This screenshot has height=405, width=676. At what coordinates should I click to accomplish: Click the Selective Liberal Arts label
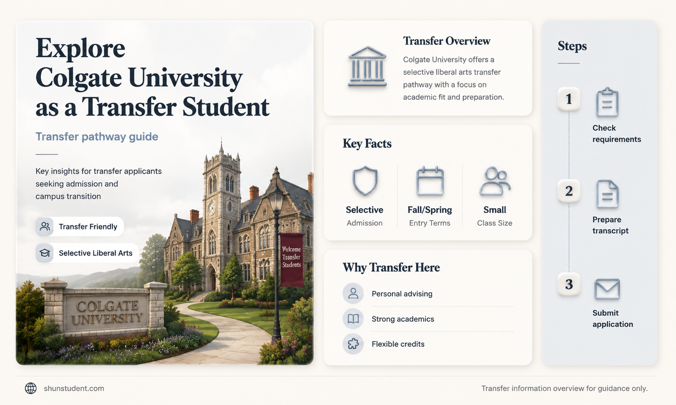96,253
